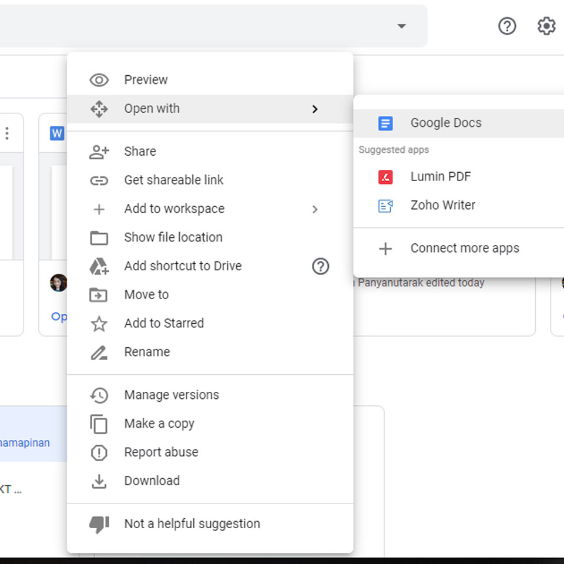
Task: Click the red Lumin PDF icon
Action: pos(385,177)
